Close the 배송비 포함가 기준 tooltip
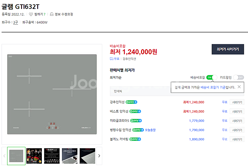This screenshot has height=167, width=248. [239, 87]
